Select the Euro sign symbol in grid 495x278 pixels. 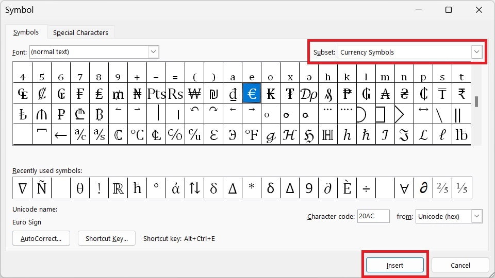(x=252, y=93)
